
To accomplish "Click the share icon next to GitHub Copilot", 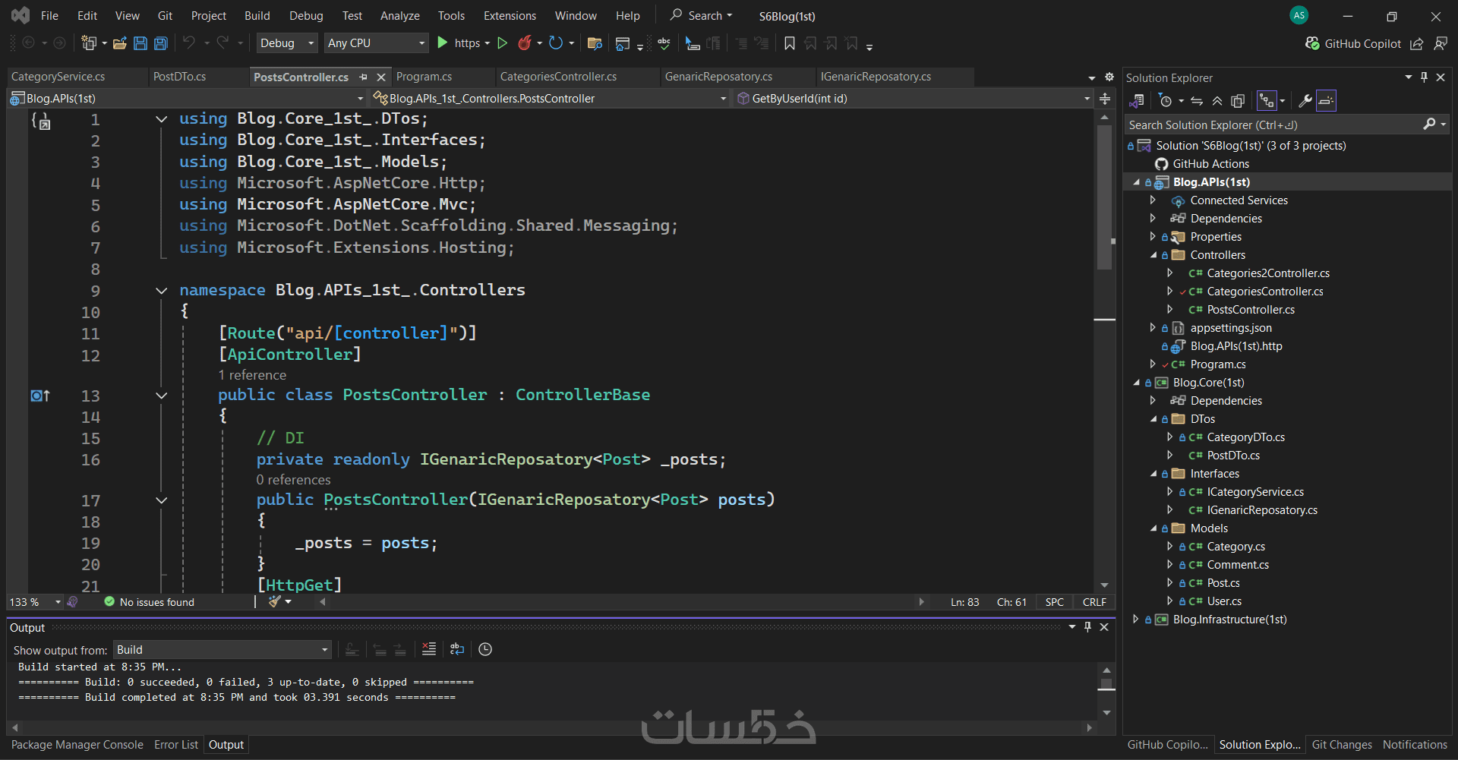I will [x=1416, y=43].
